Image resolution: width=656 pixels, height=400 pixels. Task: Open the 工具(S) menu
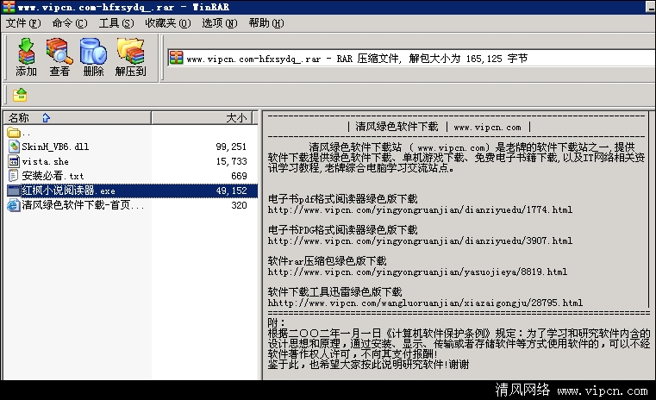pyautogui.click(x=116, y=23)
